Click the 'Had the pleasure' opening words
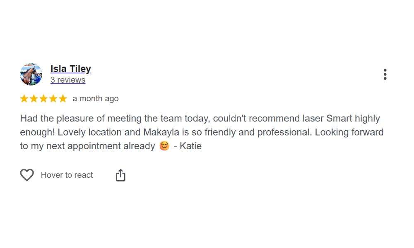This screenshot has height=248, width=414. [x=52, y=118]
